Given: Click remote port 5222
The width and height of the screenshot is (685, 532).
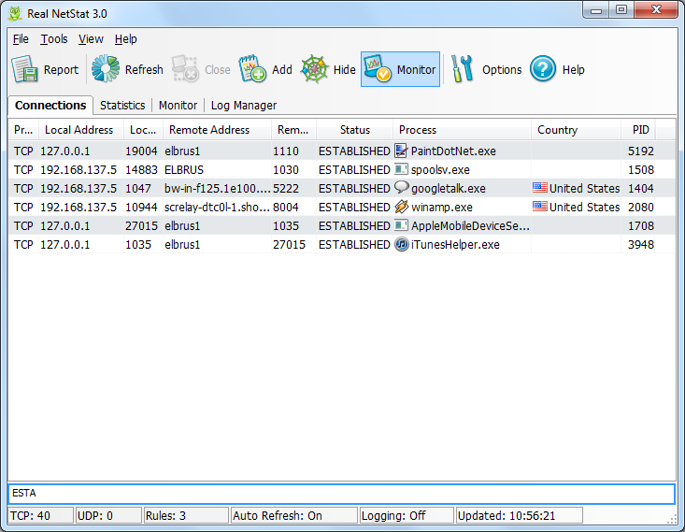Looking at the screenshot, I should click(286, 189).
